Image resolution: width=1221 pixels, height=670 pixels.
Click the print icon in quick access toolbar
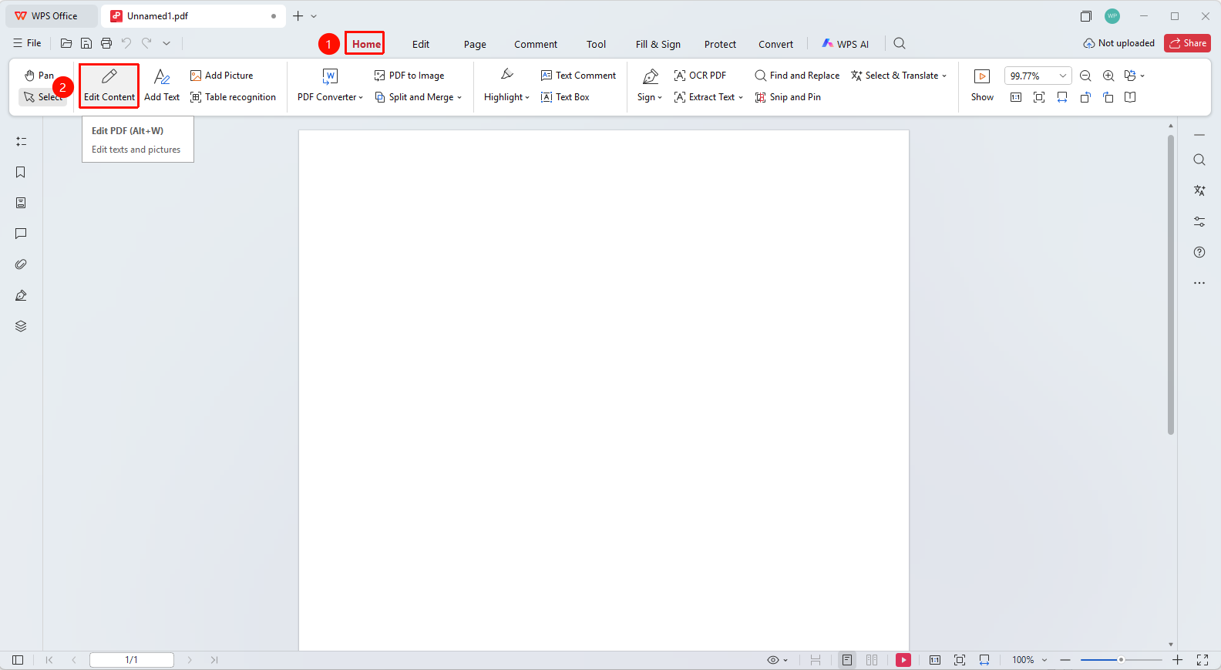[x=106, y=43]
